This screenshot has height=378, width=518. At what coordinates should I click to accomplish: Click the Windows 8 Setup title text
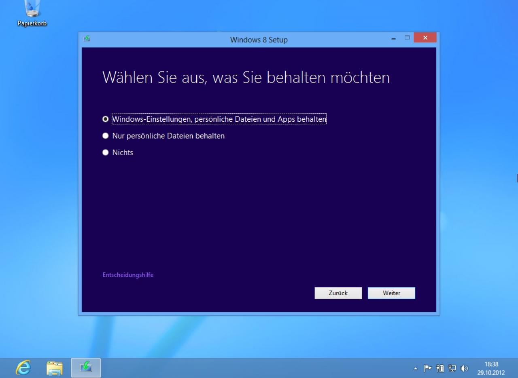[259, 40]
